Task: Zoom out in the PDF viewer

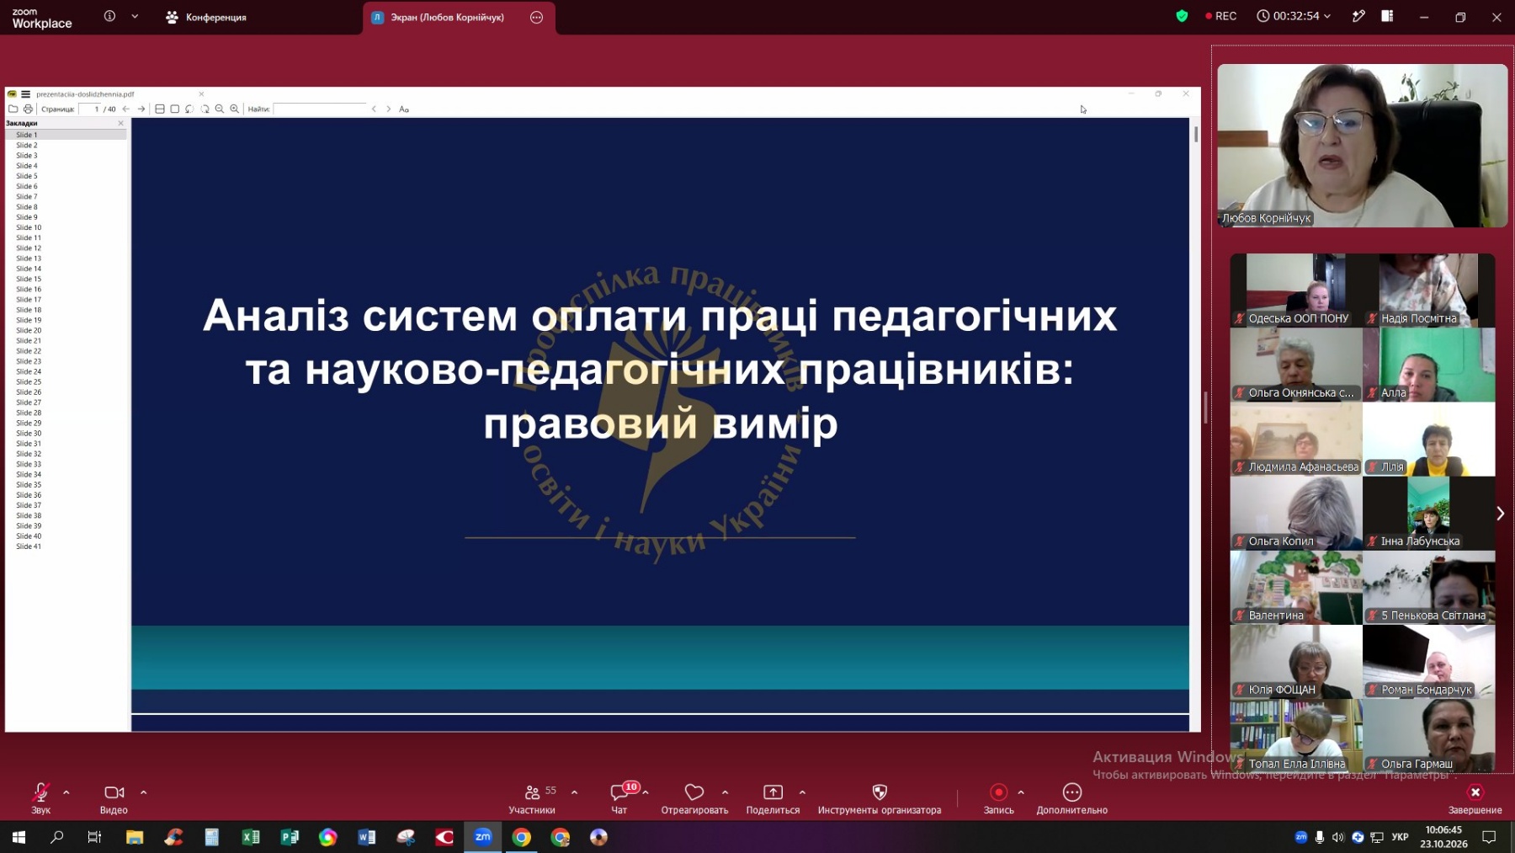Action: 220,109
